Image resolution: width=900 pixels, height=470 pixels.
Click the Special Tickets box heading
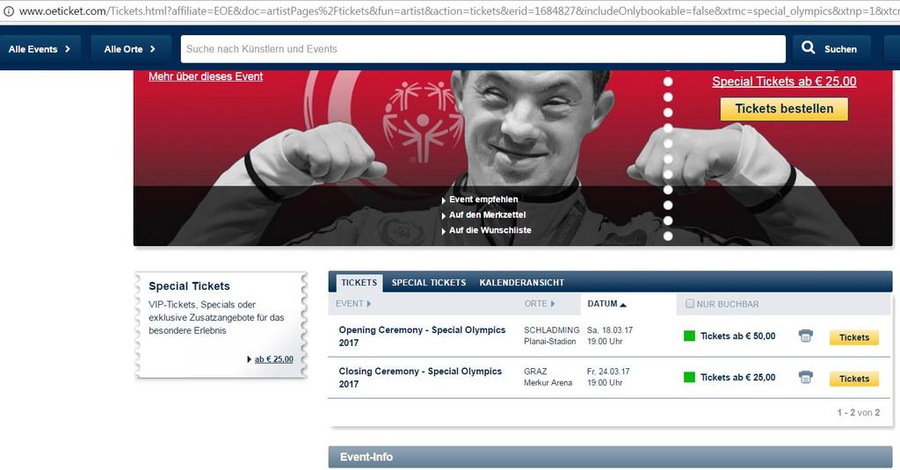(x=190, y=286)
